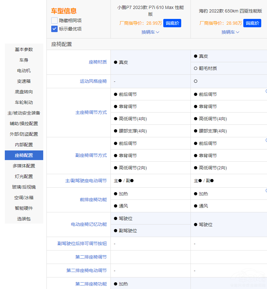Open the 主/被动安全装备 section
The width and height of the screenshot is (267, 289).
tap(24, 113)
